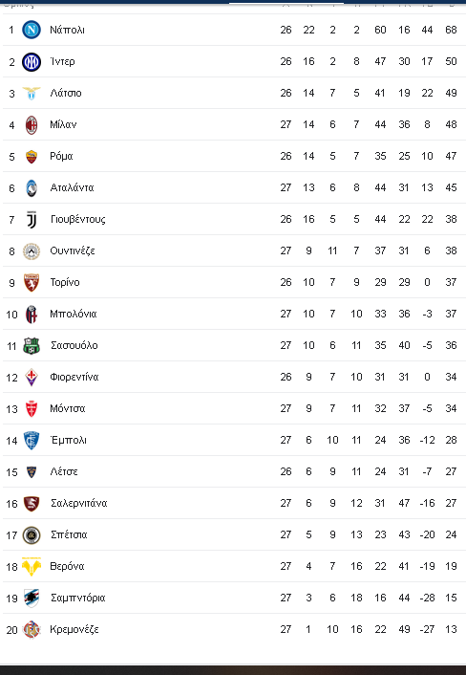
Task: Click the Lazio eagle crest icon
Action: point(32,93)
